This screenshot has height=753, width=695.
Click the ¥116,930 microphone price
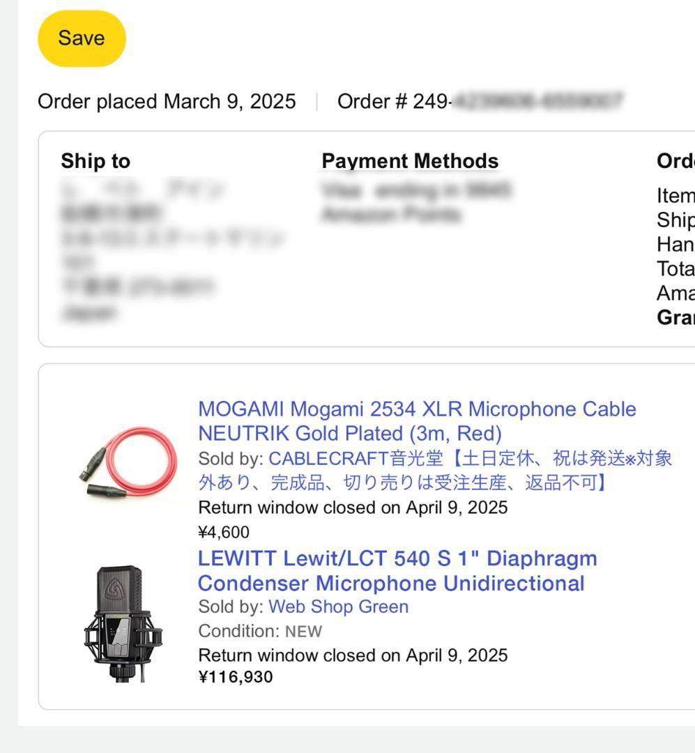pos(236,677)
